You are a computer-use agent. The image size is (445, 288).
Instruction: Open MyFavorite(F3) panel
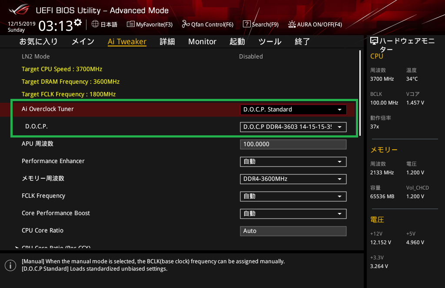tap(149, 24)
